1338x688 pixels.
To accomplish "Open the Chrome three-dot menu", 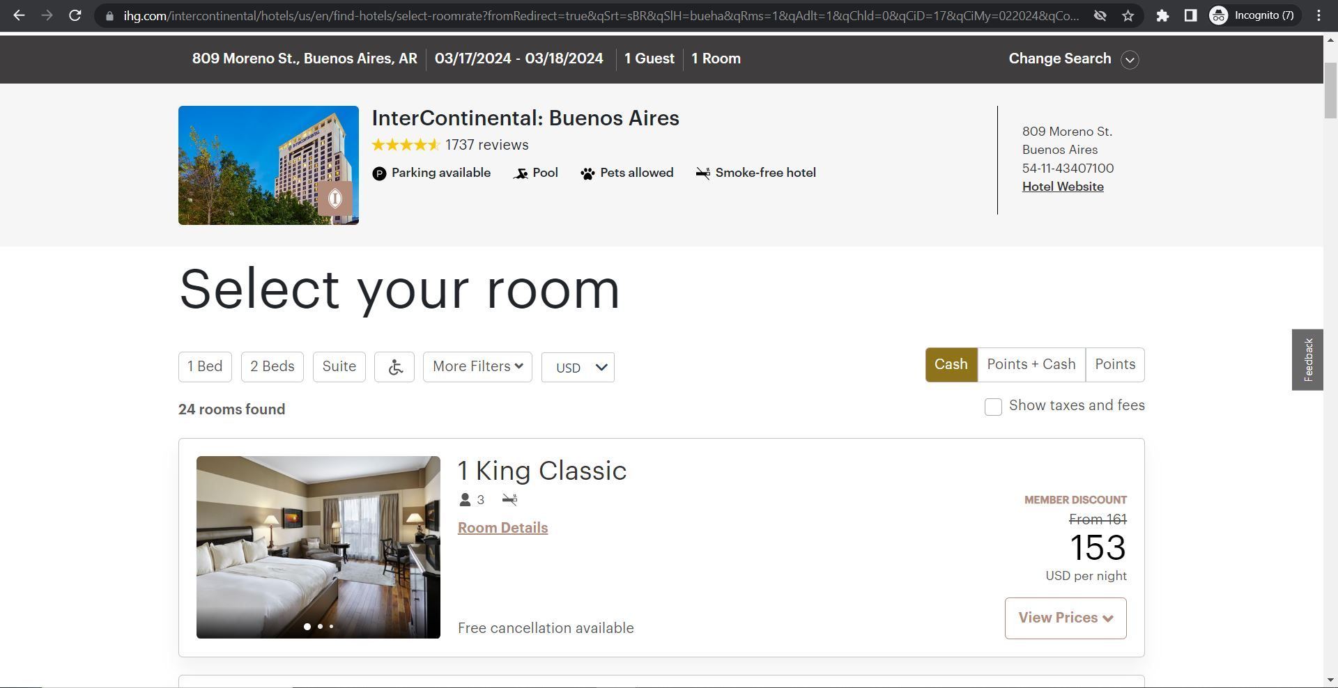I will click(x=1318, y=15).
